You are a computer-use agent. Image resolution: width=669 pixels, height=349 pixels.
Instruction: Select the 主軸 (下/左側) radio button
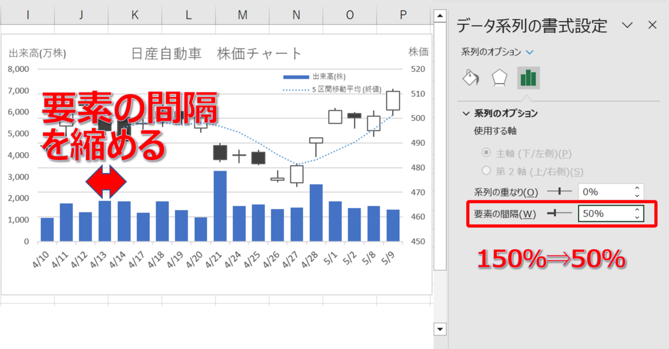click(486, 153)
